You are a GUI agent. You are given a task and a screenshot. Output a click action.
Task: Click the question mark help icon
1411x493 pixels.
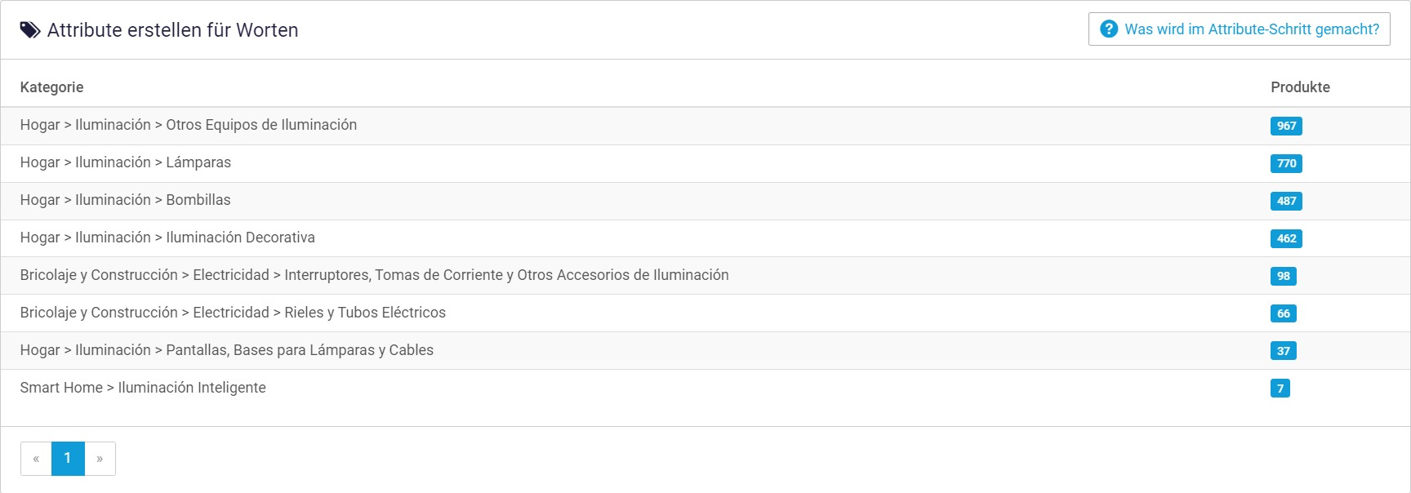pos(1108,29)
